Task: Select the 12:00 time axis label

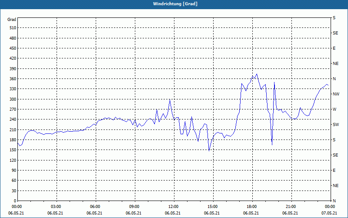Action: pos(174,206)
